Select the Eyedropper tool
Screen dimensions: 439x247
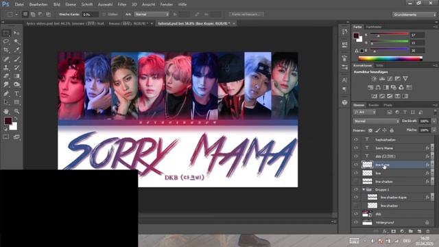[x=16, y=50]
